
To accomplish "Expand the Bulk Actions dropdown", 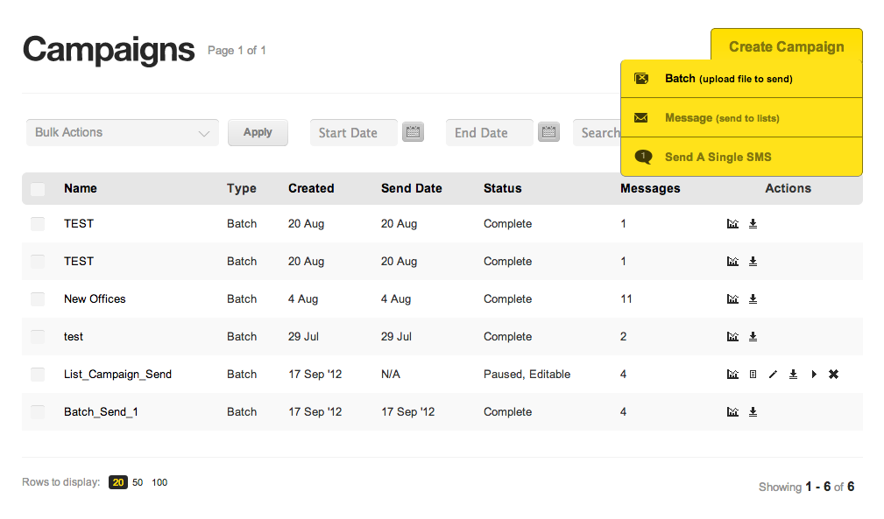I will (123, 132).
